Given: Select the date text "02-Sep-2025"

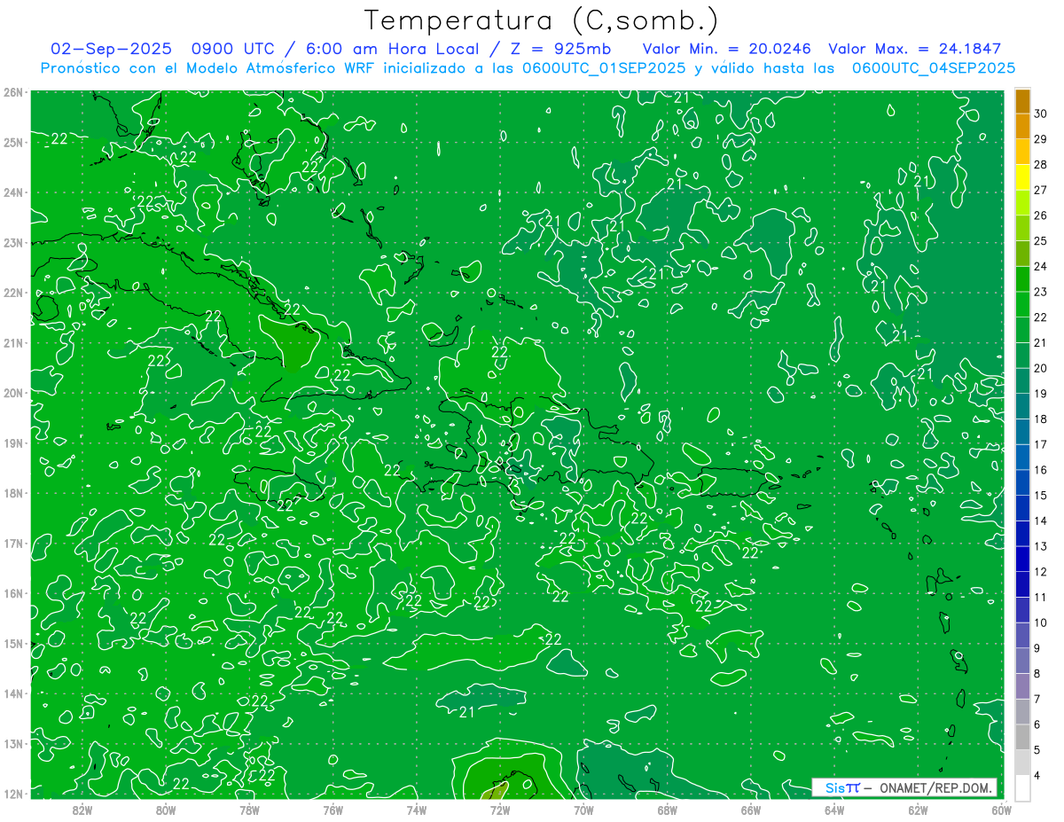Looking at the screenshot, I should (112, 49).
